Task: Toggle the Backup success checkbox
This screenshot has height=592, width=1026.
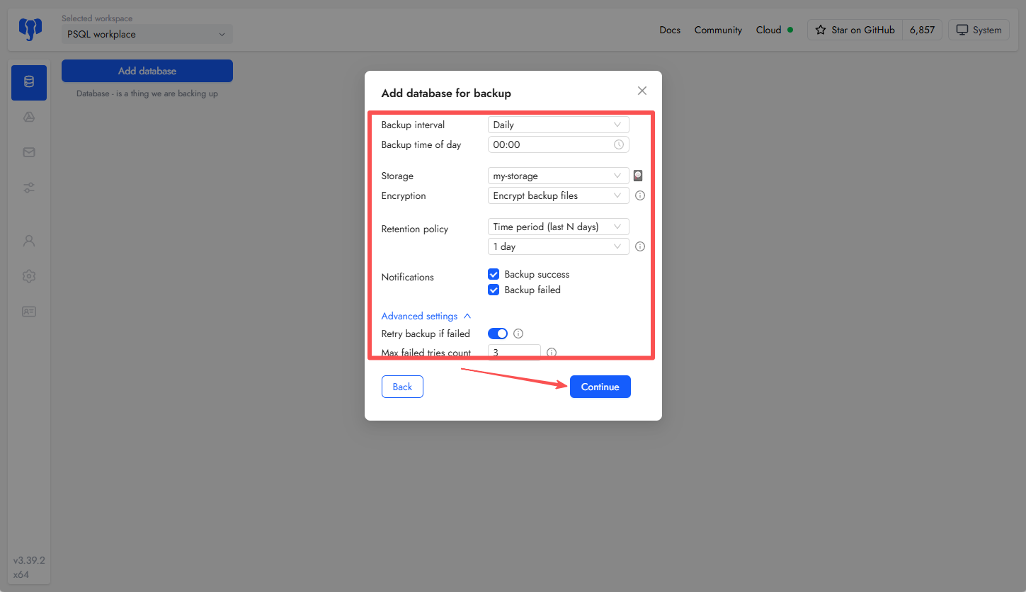Action: pos(494,274)
